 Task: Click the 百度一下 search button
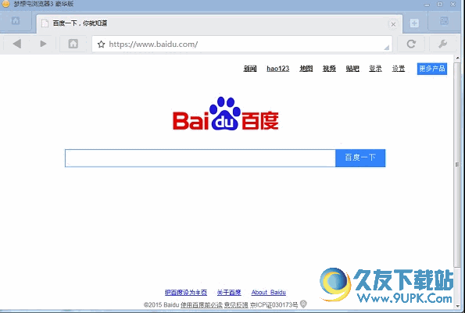coord(360,158)
